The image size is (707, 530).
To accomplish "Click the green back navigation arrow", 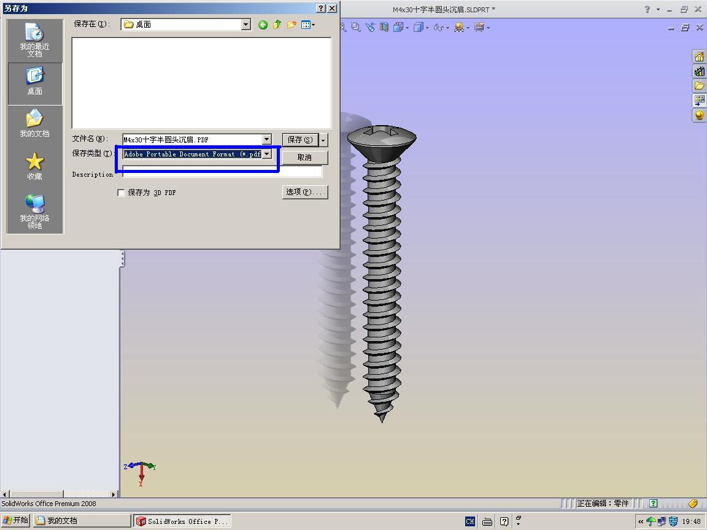I will (x=263, y=25).
